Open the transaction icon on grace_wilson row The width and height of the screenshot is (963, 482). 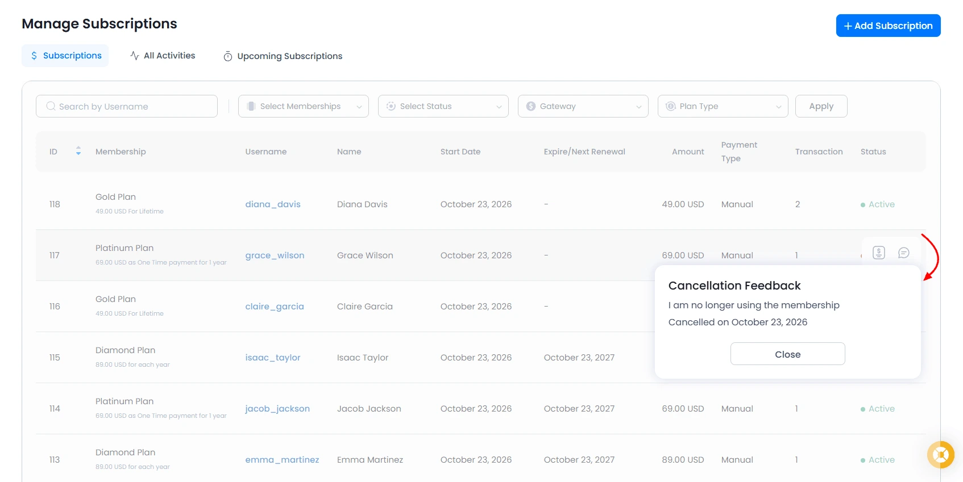(x=879, y=253)
